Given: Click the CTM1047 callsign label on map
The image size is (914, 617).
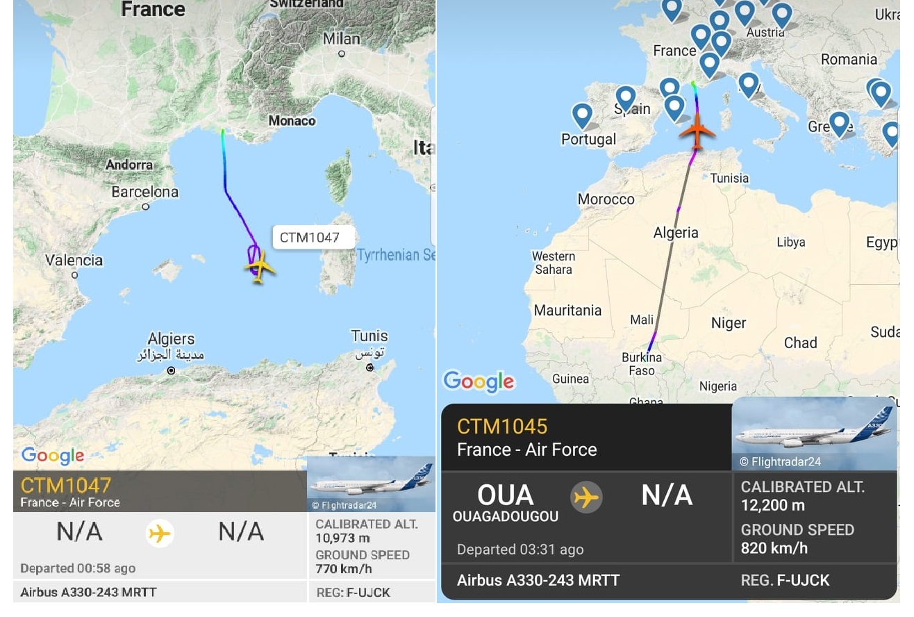Looking at the screenshot, I should (x=310, y=238).
